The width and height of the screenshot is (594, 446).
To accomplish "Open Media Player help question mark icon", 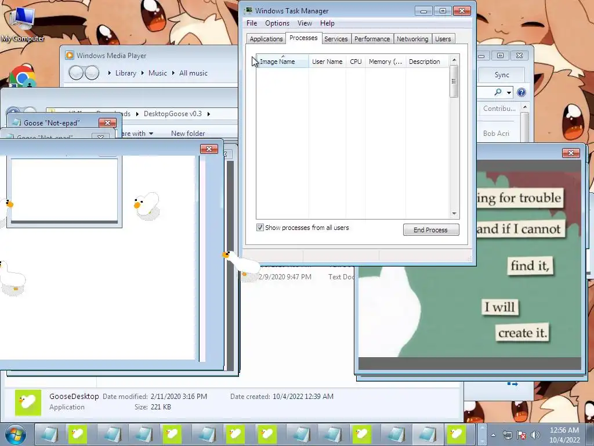I will pos(521,92).
